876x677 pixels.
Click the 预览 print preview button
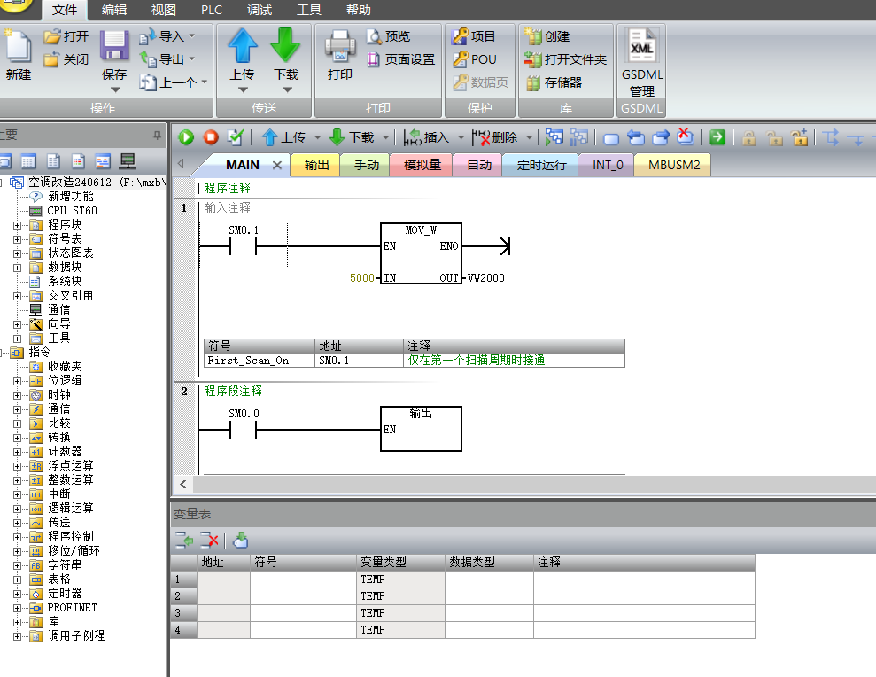coord(390,36)
